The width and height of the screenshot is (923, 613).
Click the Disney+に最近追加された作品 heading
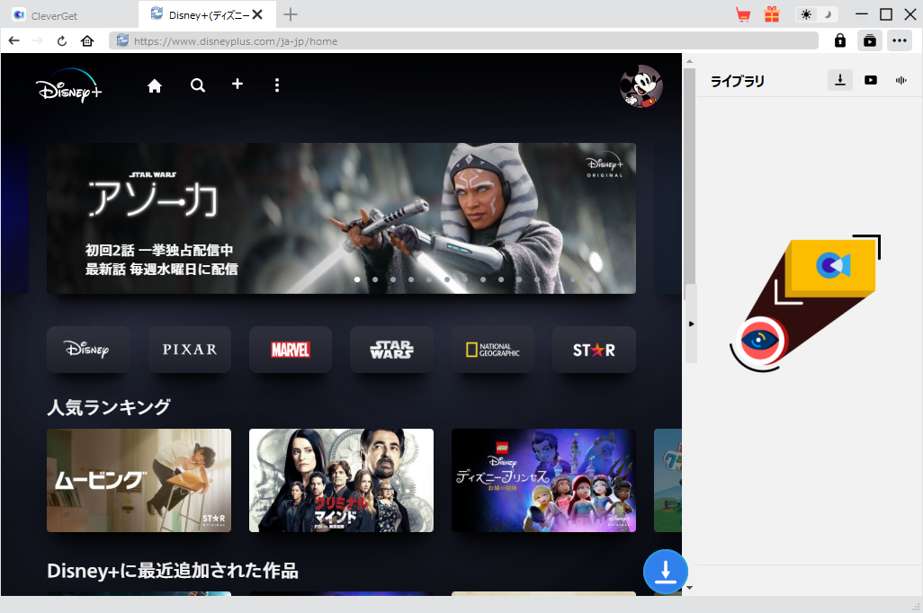point(173,571)
